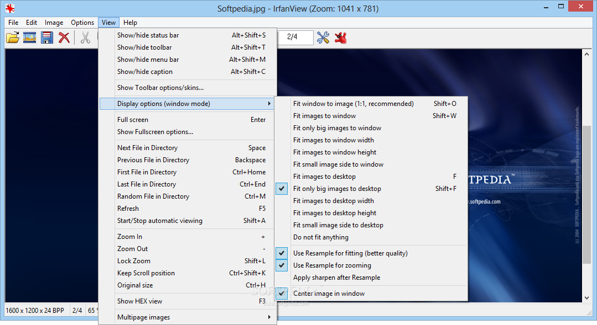Click the scissors Cut icon
This screenshot has width=597, height=325.
click(x=85, y=38)
